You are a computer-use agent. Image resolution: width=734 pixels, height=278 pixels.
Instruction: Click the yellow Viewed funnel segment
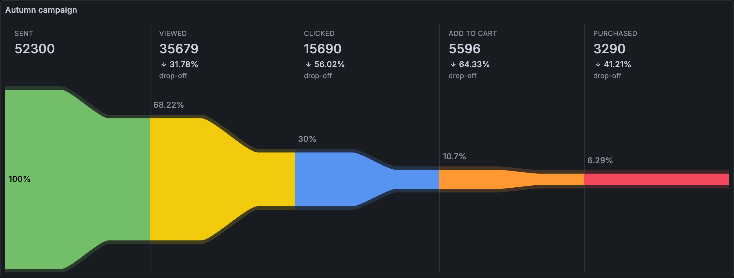[x=222, y=179]
